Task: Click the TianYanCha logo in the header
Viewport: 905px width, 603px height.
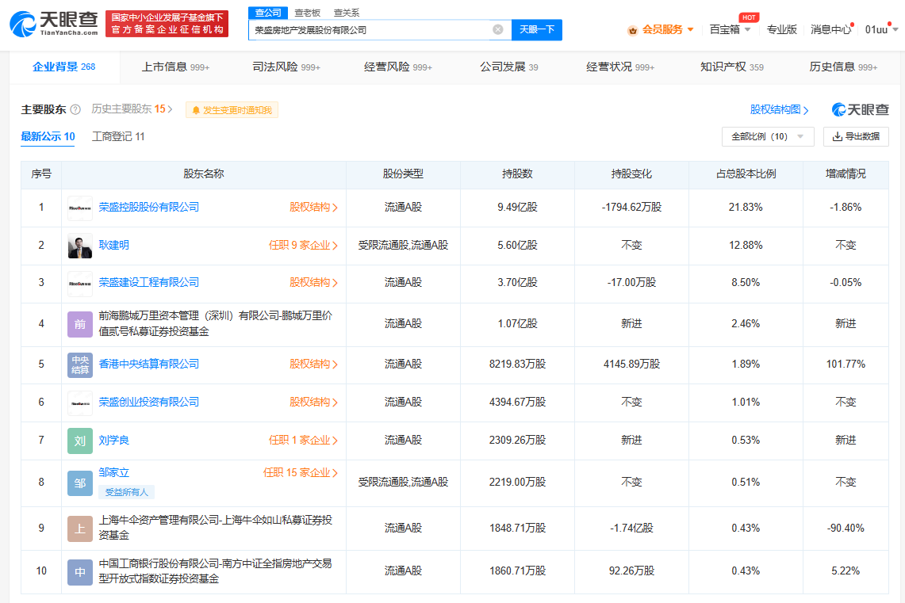Action: 54,24
